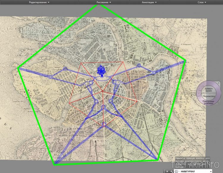Open the Слои panel dropdown
Viewport: 223px width, 173px height.
pyautogui.click(x=202, y=2)
